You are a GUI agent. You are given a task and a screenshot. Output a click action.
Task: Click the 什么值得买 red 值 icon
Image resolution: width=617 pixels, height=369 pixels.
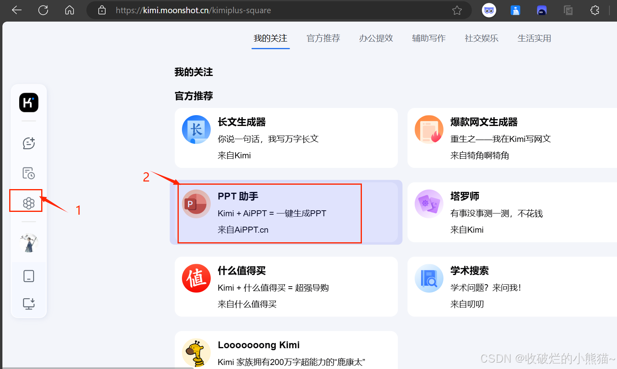[196, 278]
